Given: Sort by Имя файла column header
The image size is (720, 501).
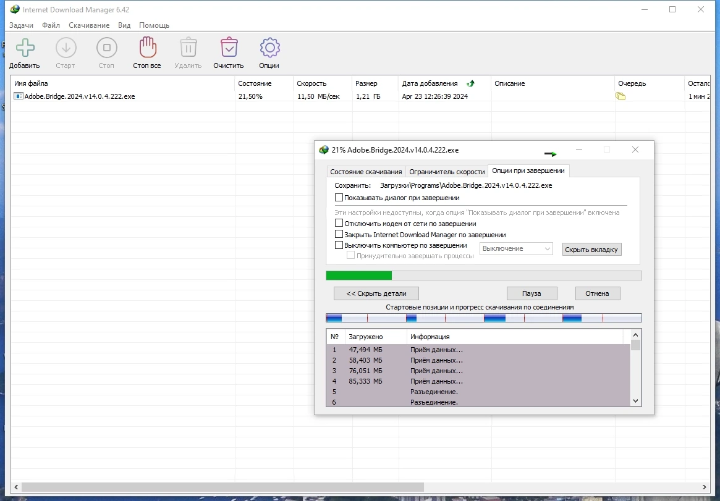Looking at the screenshot, I should (122, 83).
